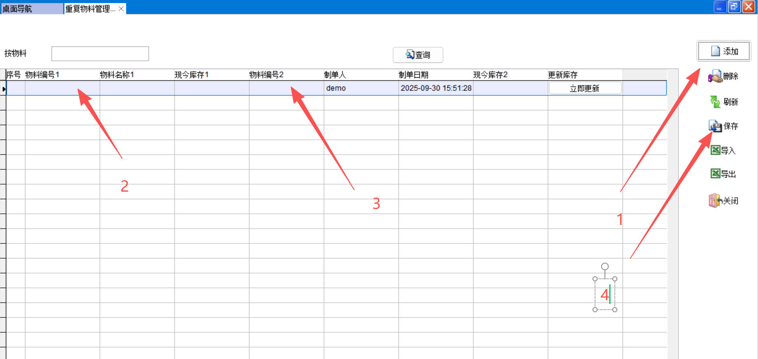Close the 重复物料管理 tab

(x=121, y=9)
